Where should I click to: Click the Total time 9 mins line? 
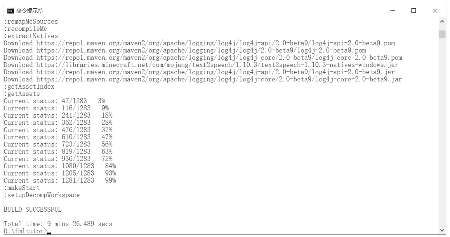pyautogui.click(x=58, y=224)
